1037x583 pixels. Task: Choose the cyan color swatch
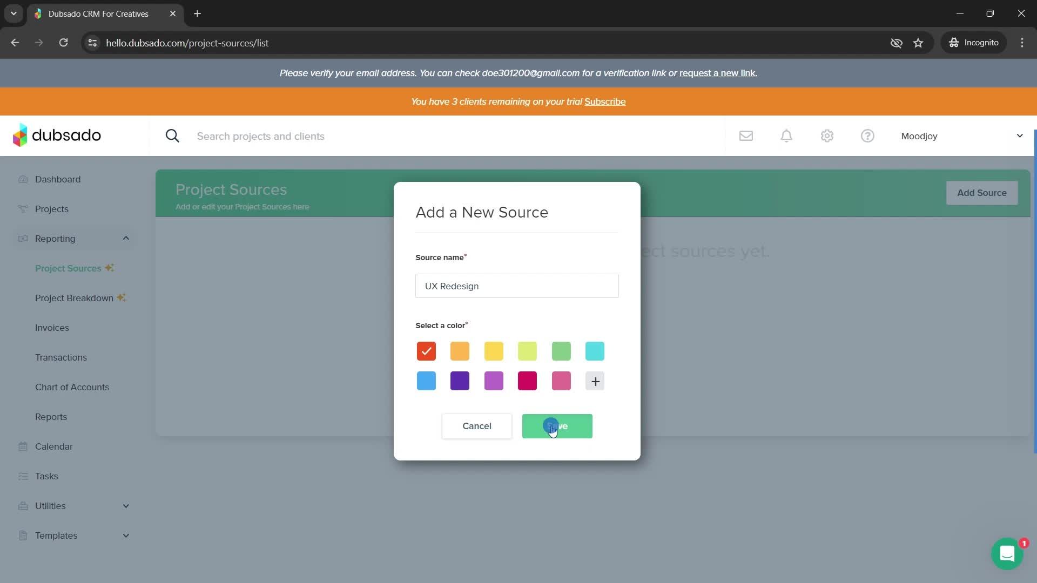tap(595, 351)
